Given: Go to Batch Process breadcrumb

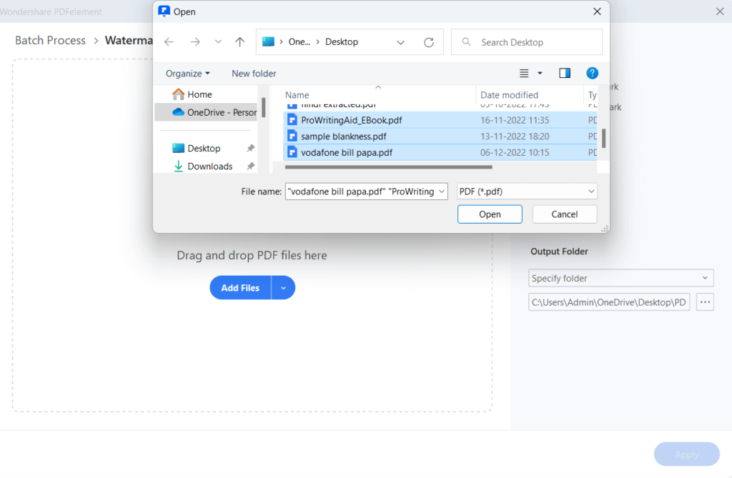Looking at the screenshot, I should (51, 40).
